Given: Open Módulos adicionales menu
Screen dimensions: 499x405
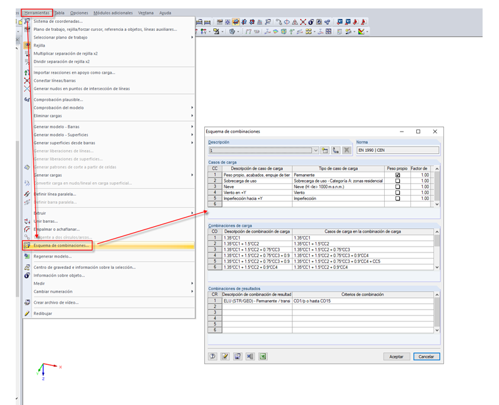Looking at the screenshot, I should [113, 12].
